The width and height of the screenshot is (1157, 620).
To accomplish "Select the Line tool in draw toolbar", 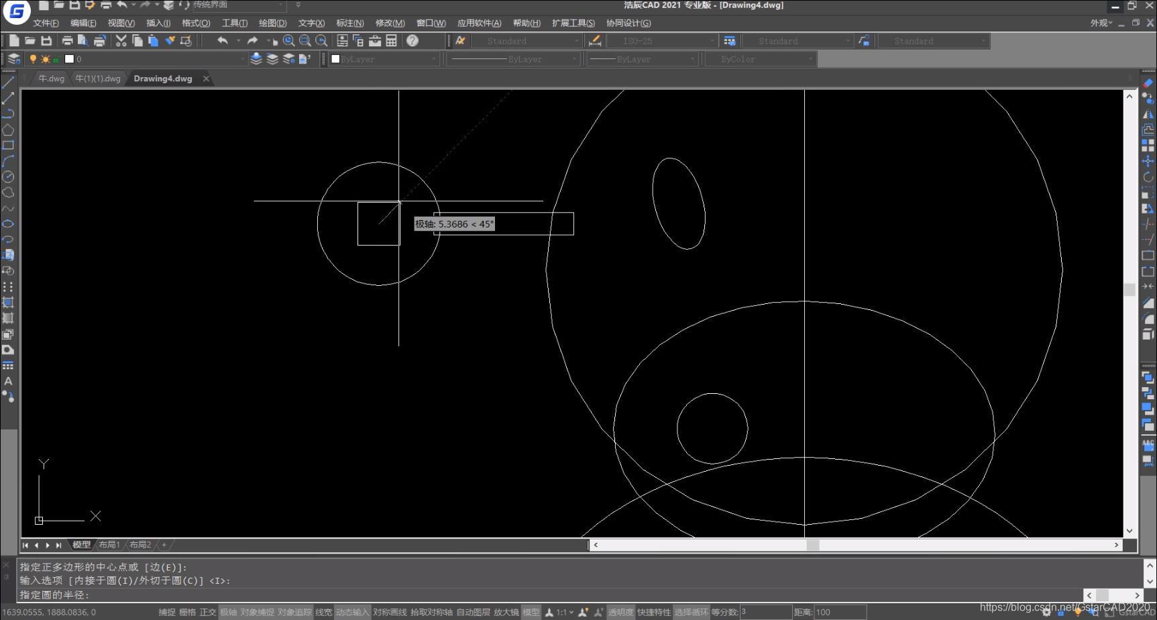I will [x=8, y=83].
